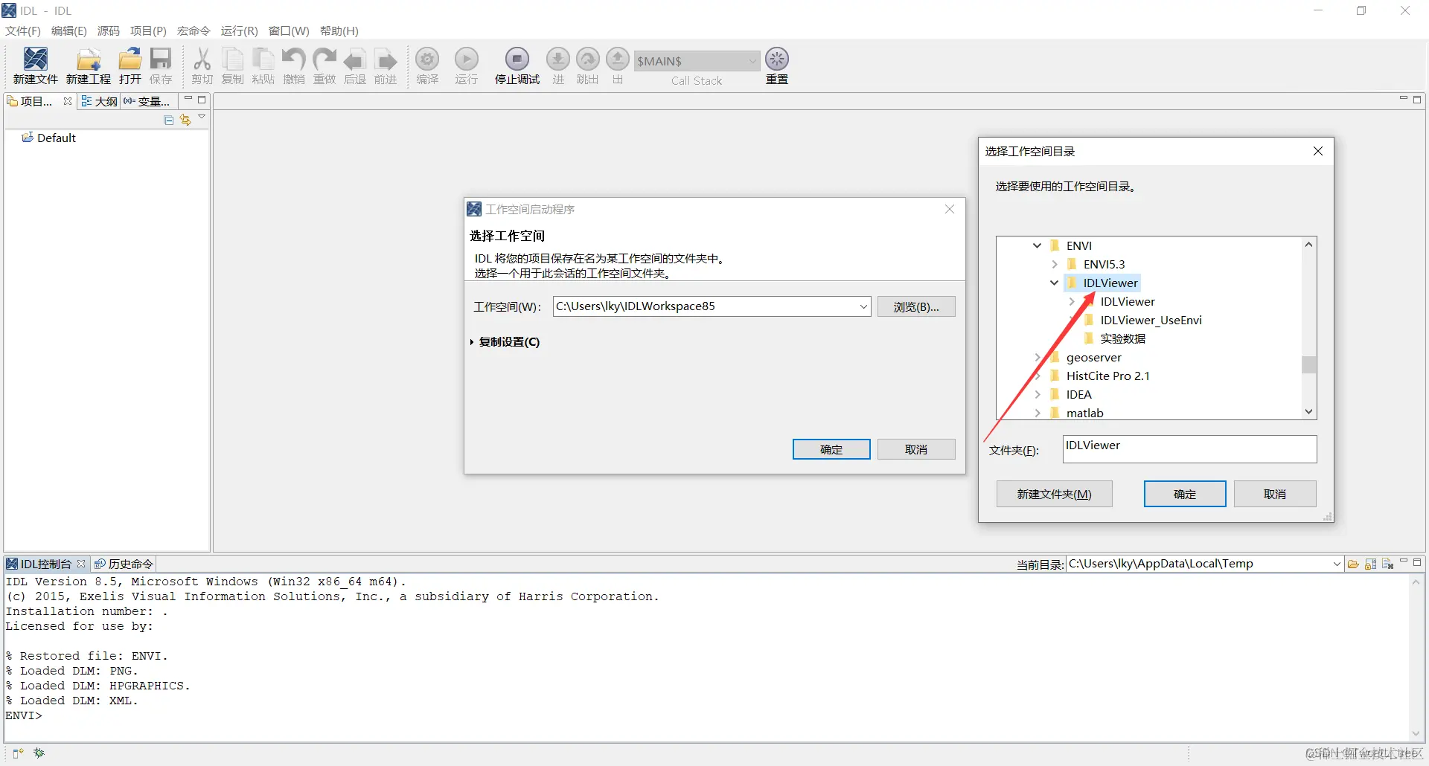
Task: Select the geoserver folder
Action: point(1093,357)
